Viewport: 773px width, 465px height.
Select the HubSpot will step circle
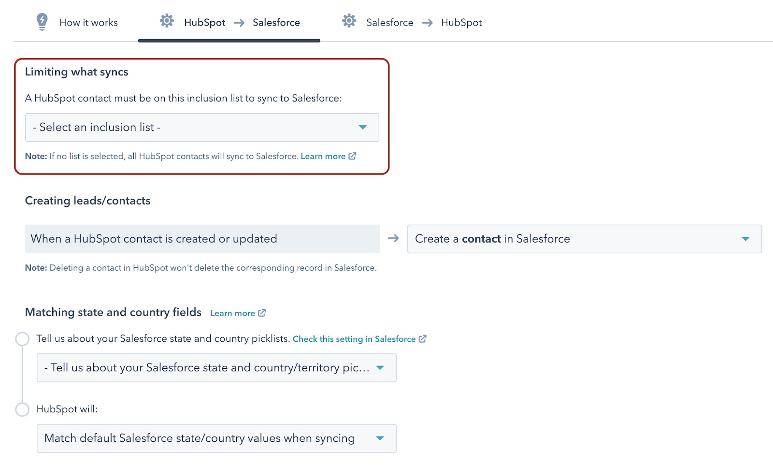pyautogui.click(x=22, y=409)
